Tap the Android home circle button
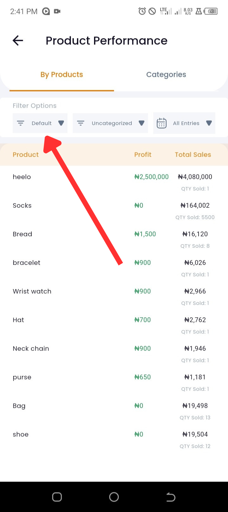The width and height of the screenshot is (228, 512). 114,497
